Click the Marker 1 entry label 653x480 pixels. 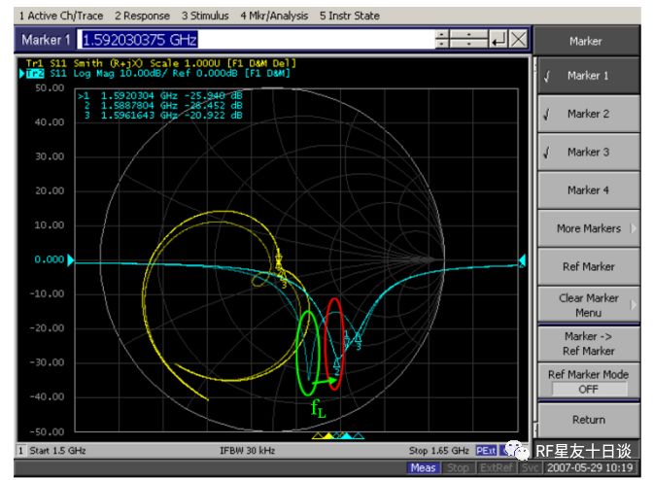(x=46, y=40)
